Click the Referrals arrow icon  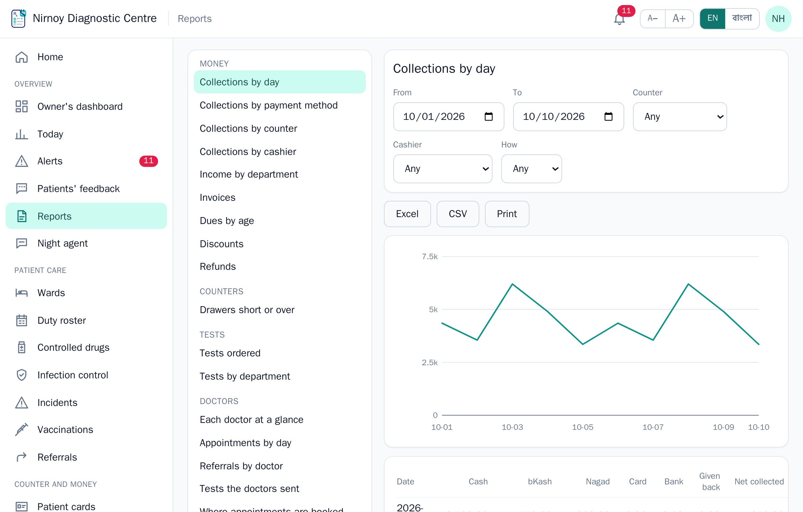pyautogui.click(x=22, y=457)
